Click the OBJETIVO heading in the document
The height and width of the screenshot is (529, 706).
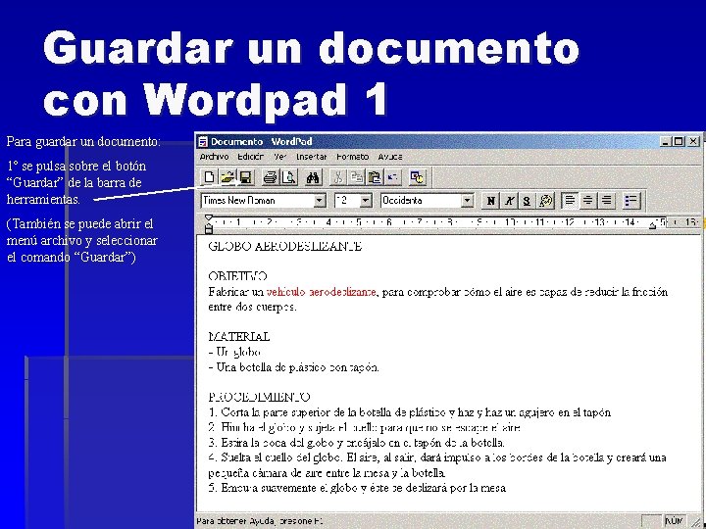[237, 276]
